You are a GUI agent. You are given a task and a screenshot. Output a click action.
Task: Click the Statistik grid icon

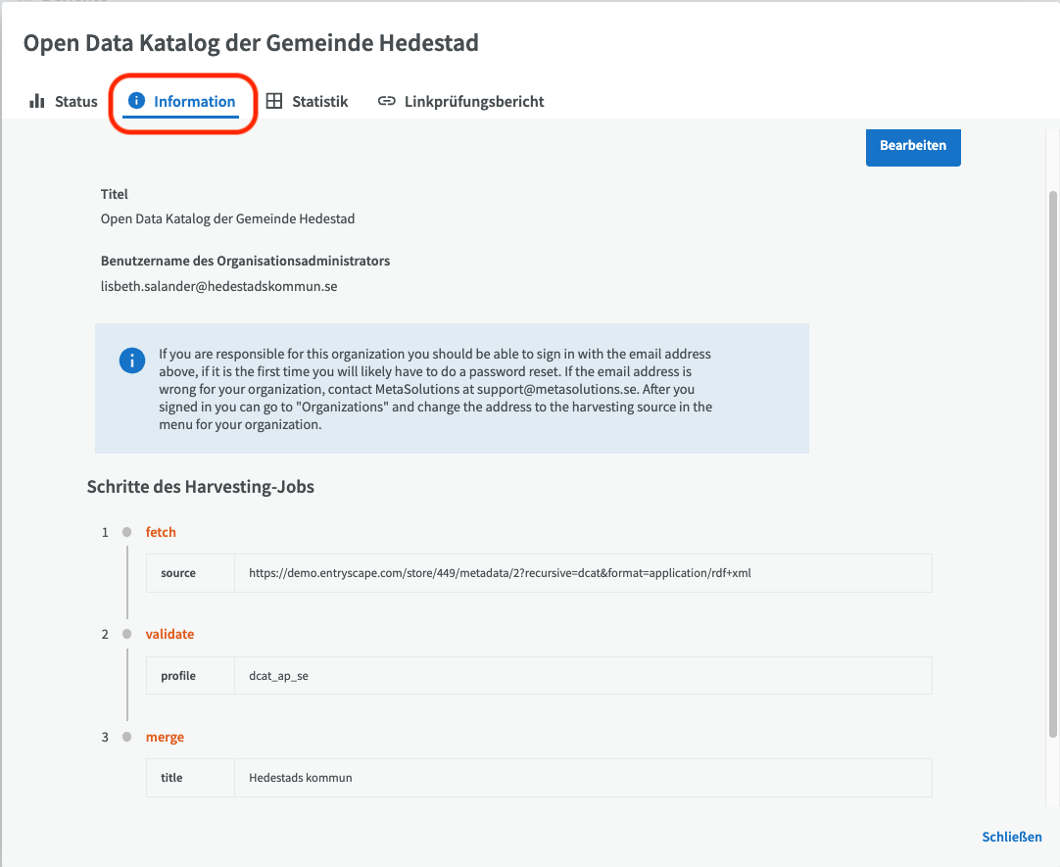pos(274,101)
